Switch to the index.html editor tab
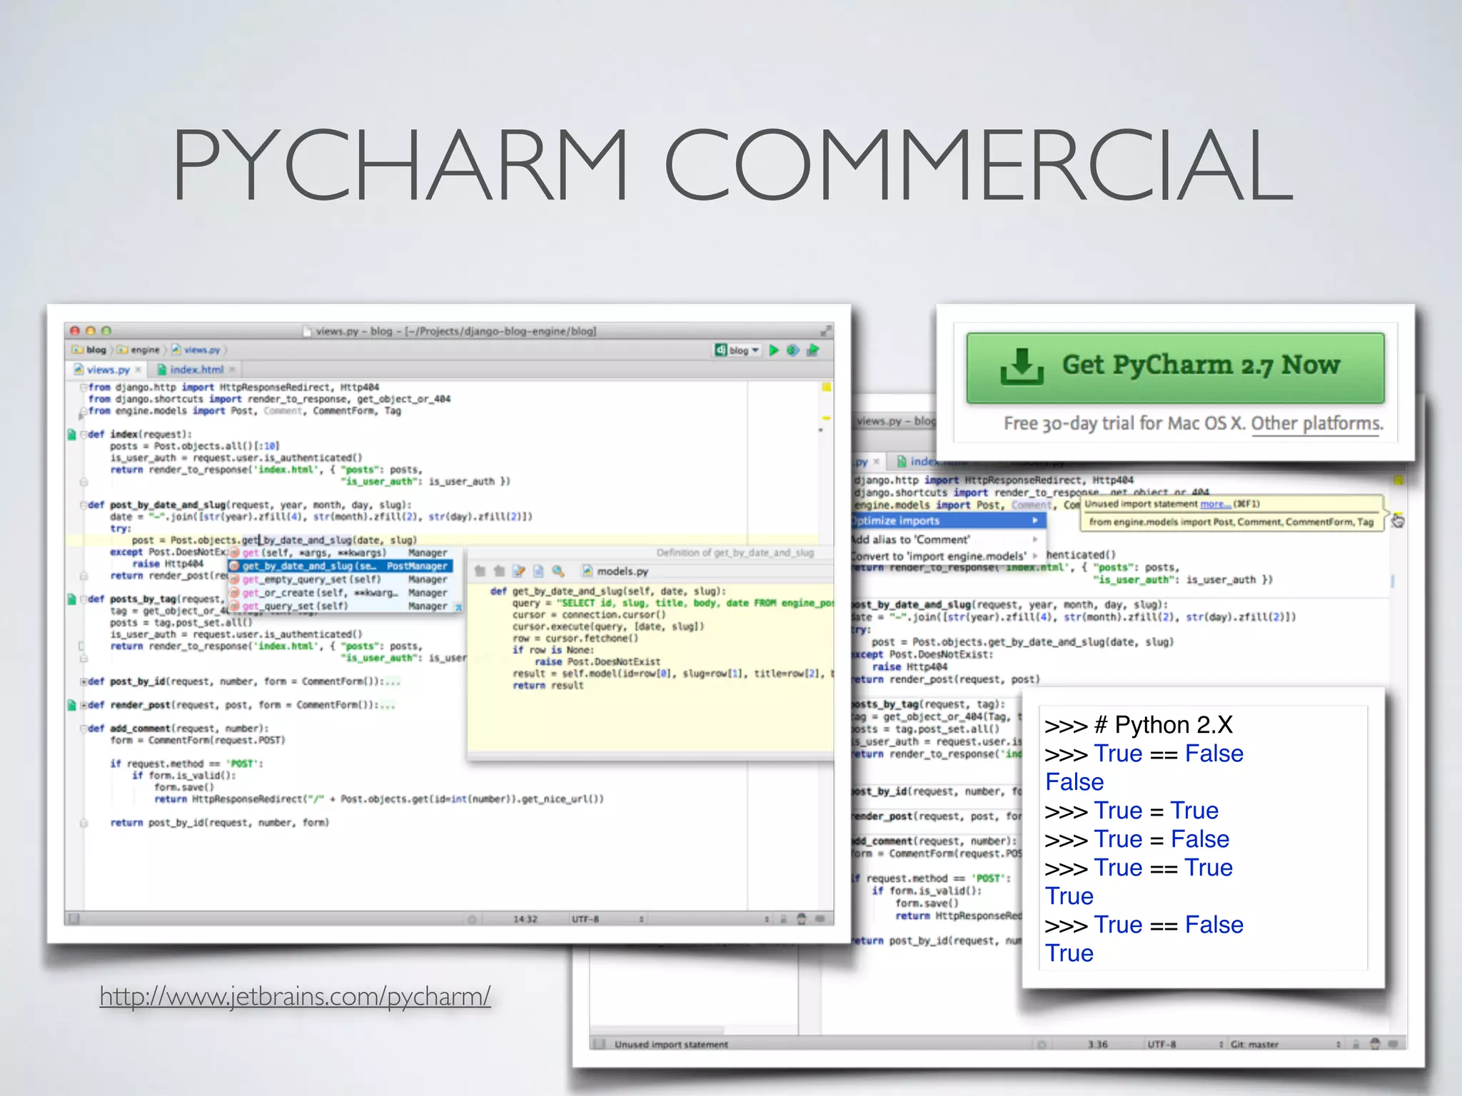The image size is (1462, 1096). pos(196,370)
